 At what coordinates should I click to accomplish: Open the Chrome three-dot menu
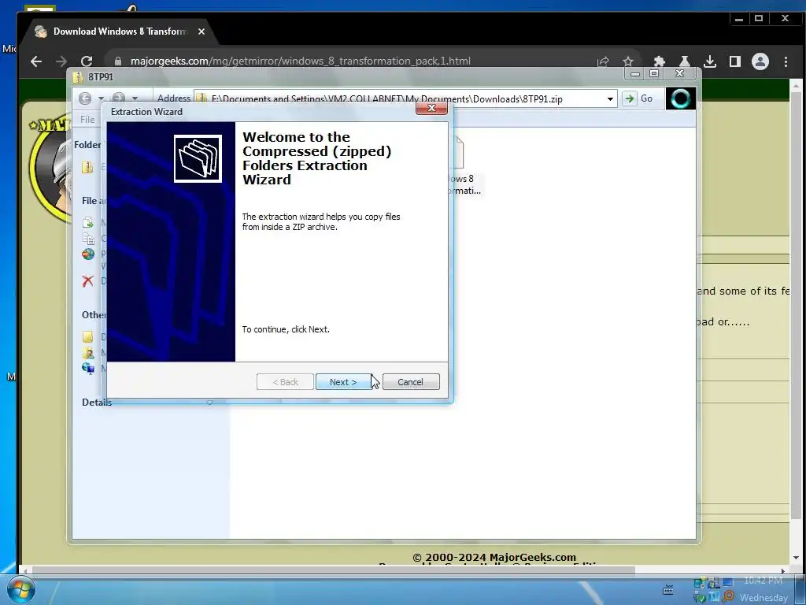[x=786, y=61]
